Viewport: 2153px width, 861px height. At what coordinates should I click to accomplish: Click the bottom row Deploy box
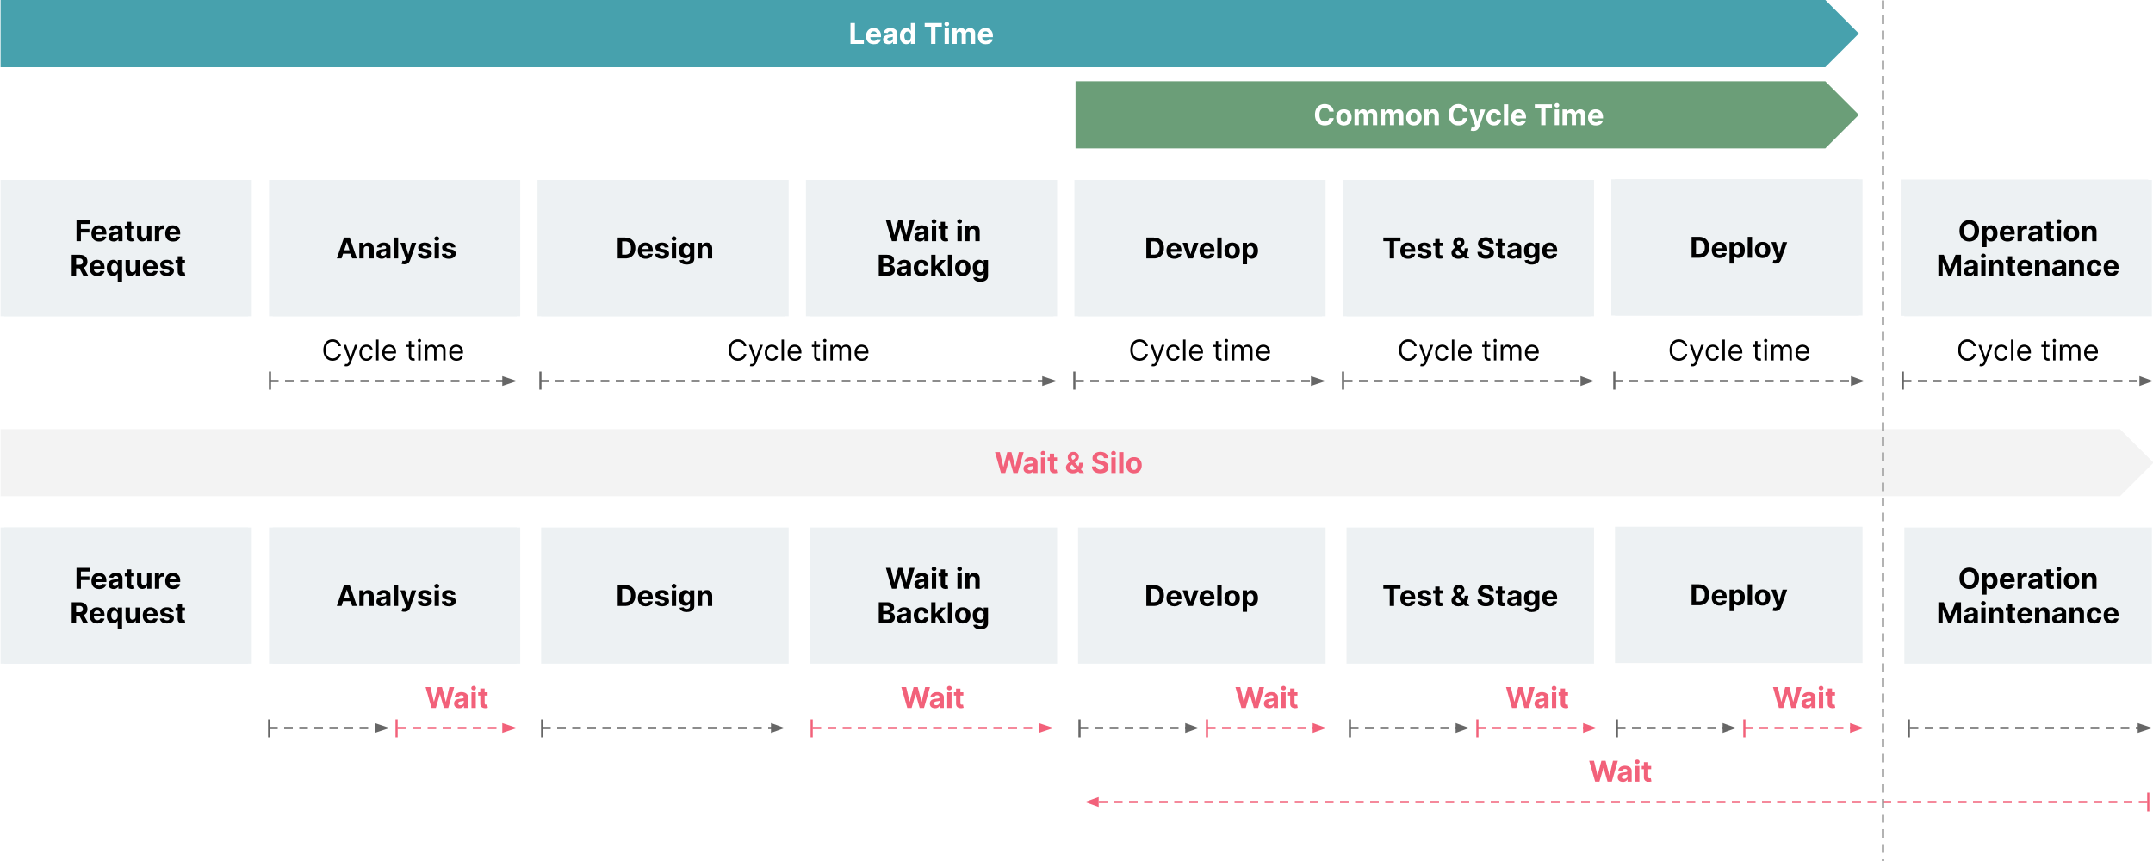(1739, 595)
